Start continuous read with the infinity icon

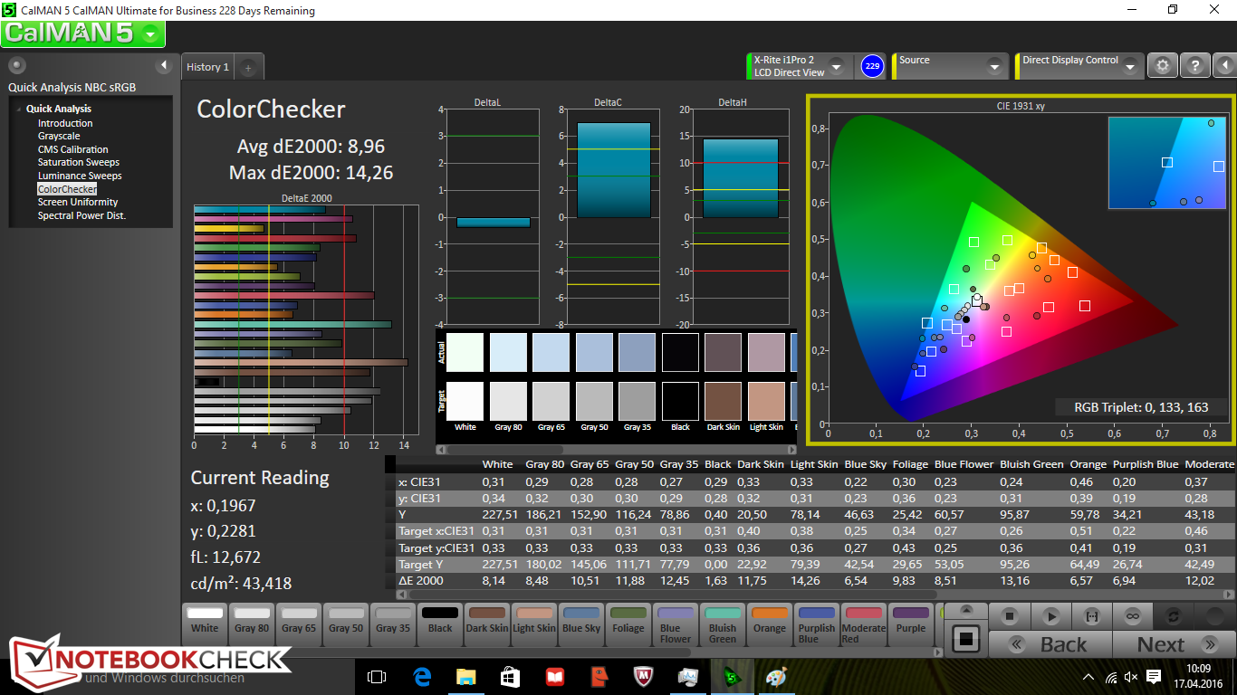tap(1132, 616)
